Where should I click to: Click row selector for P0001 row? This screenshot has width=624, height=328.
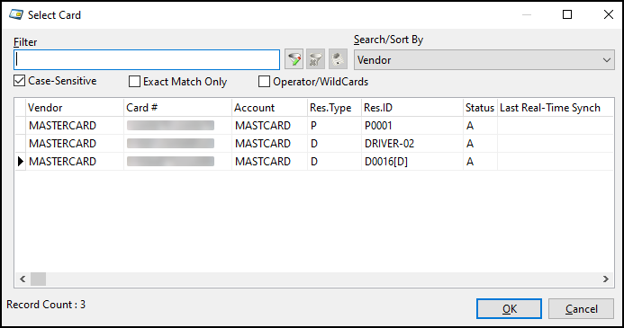pyautogui.click(x=21, y=126)
